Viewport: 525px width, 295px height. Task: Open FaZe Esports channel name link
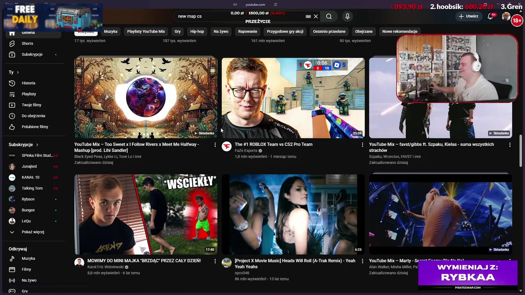click(x=246, y=150)
